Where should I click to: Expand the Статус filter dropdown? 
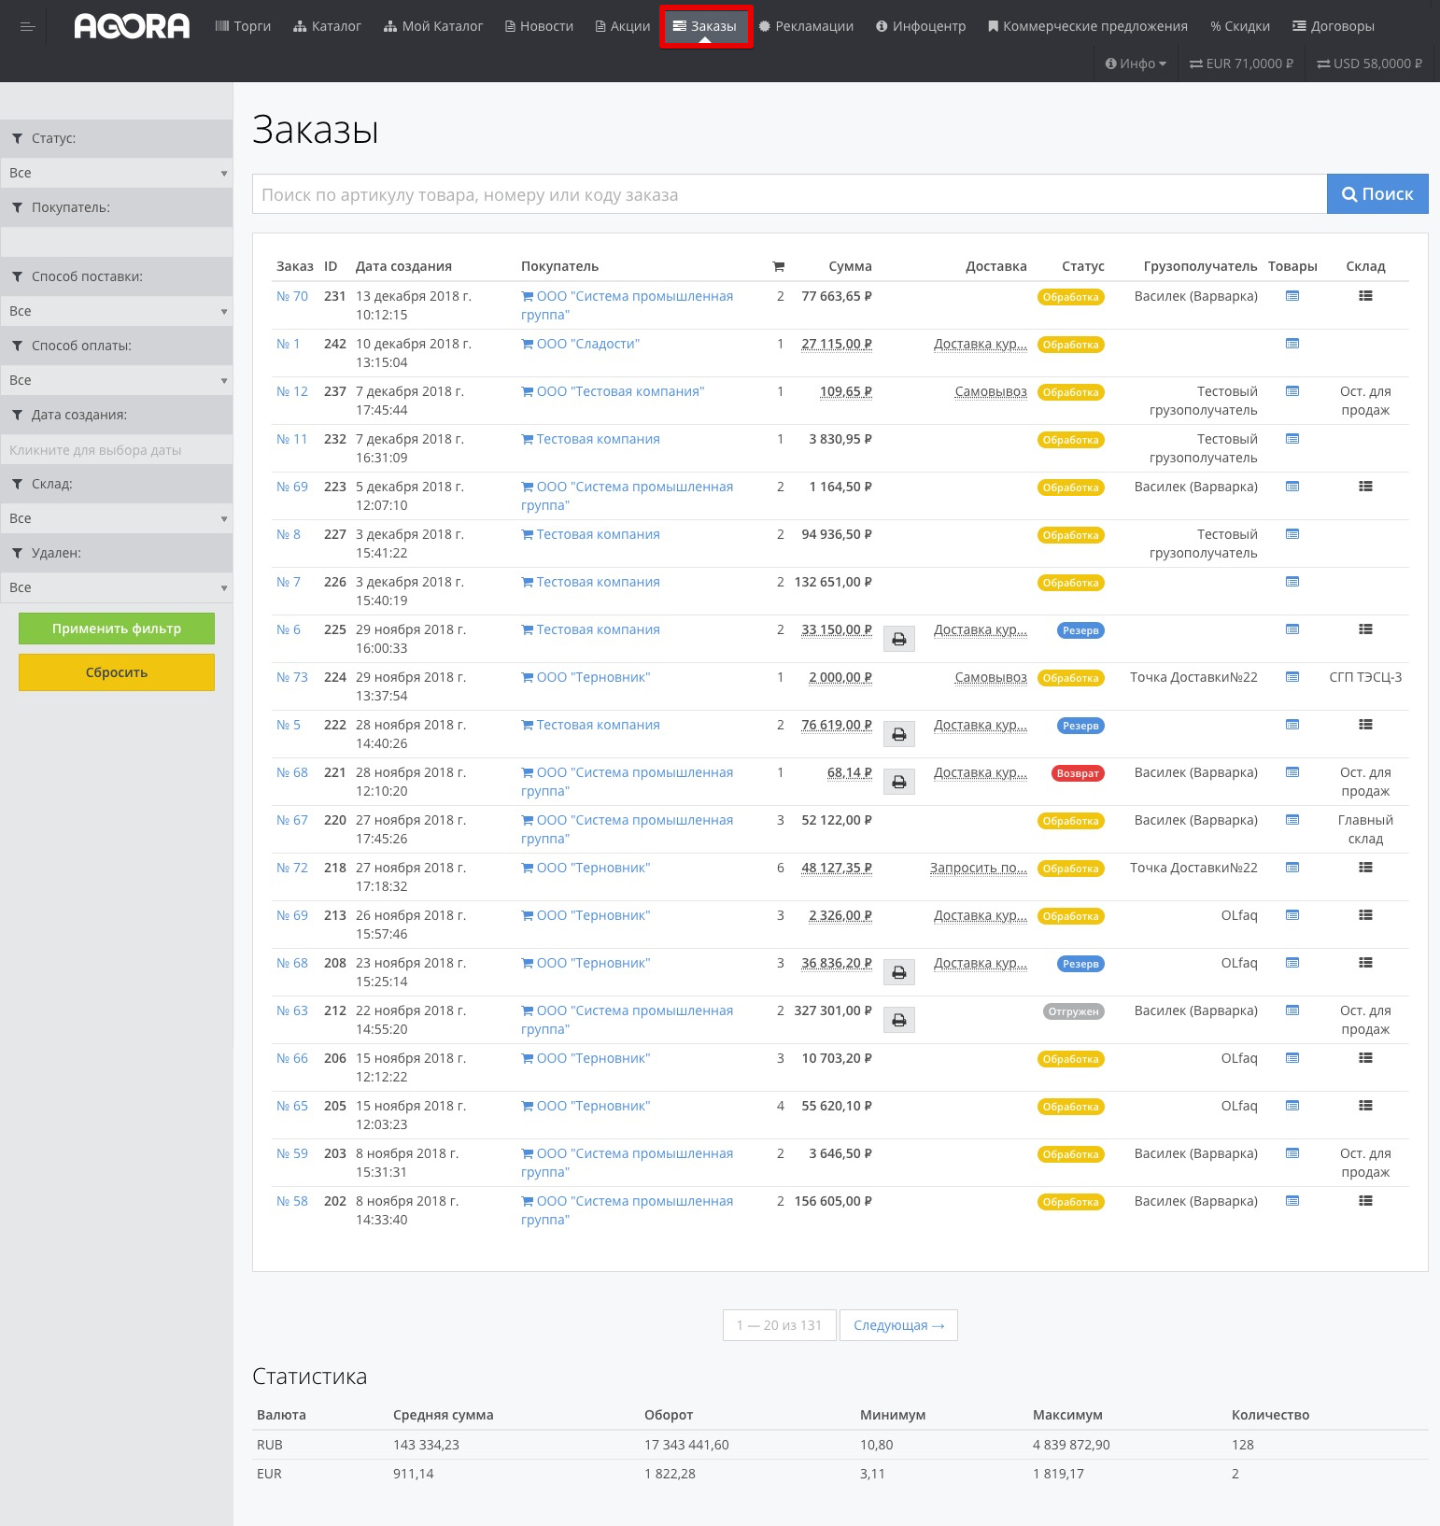(117, 173)
